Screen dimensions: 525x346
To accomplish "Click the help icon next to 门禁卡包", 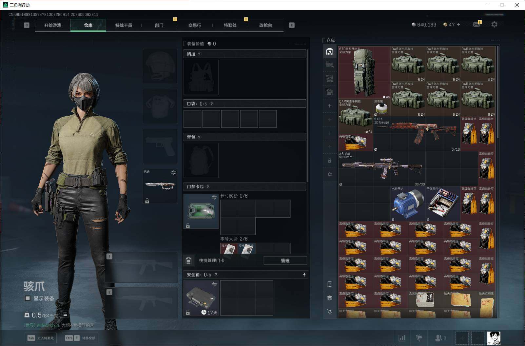I will tap(208, 187).
